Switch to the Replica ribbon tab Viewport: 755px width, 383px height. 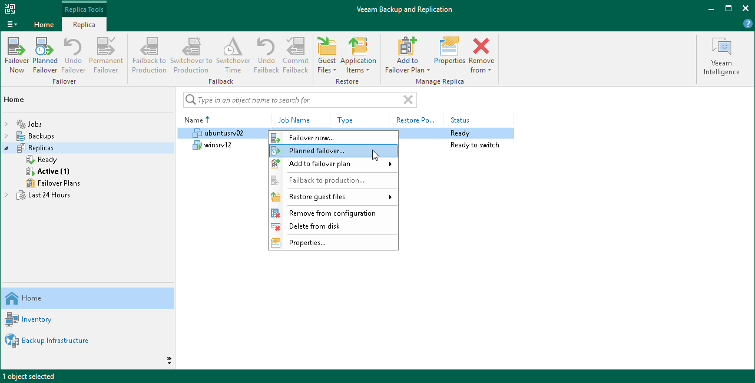(x=84, y=25)
